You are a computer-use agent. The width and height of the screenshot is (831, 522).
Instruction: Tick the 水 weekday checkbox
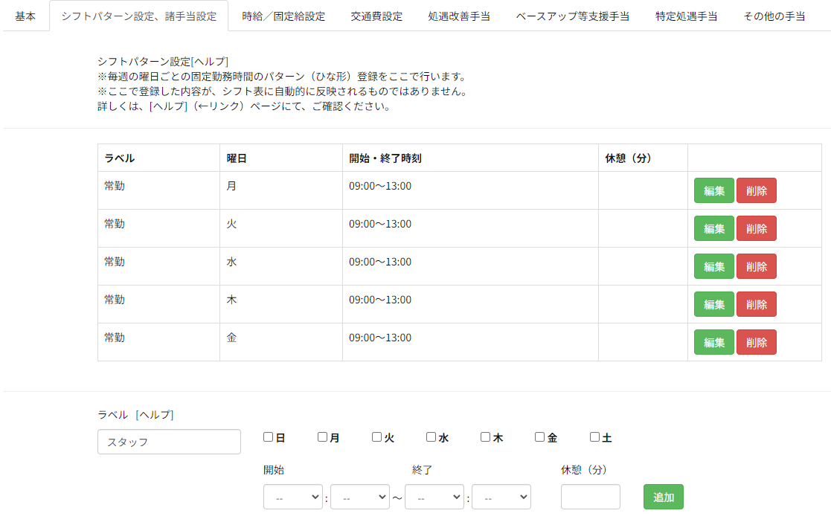point(431,437)
